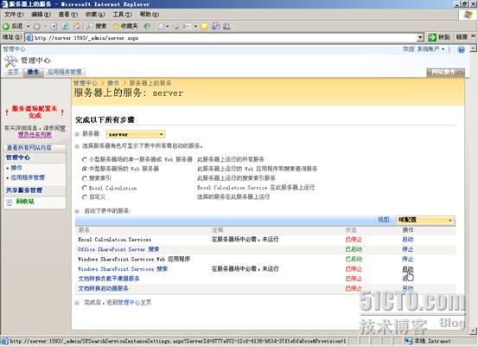Open the 服务器 server selection dropdown
The image size is (478, 347).
click(x=136, y=134)
